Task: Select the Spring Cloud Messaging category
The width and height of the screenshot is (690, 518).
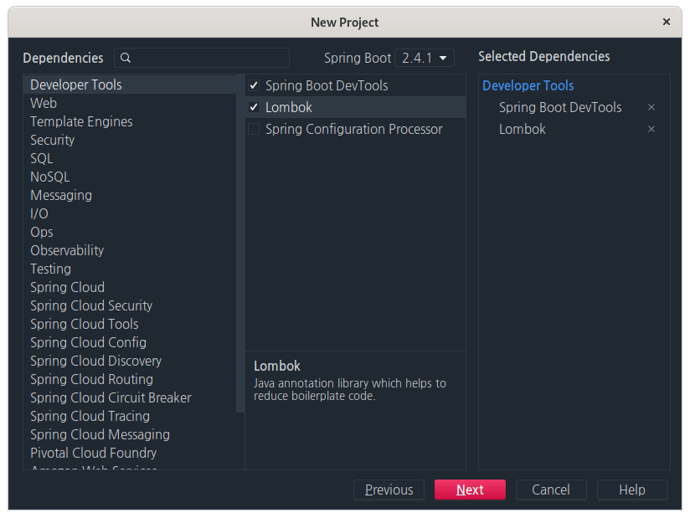Action: point(130,435)
